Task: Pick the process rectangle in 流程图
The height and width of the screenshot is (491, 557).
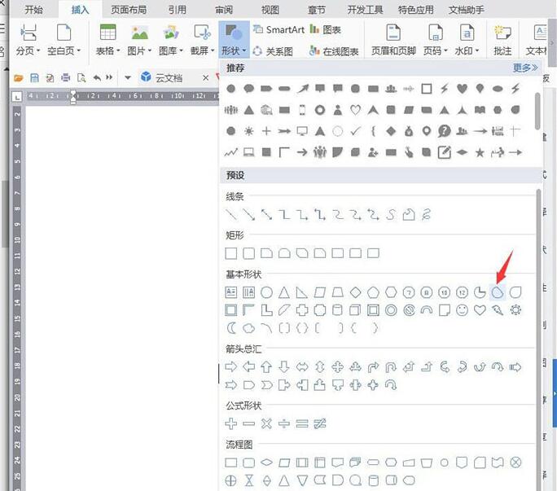Action: 231,463
